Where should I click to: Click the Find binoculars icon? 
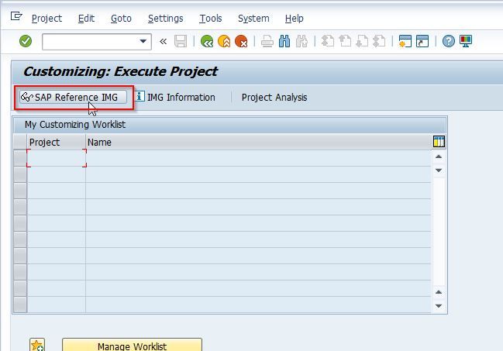point(284,41)
